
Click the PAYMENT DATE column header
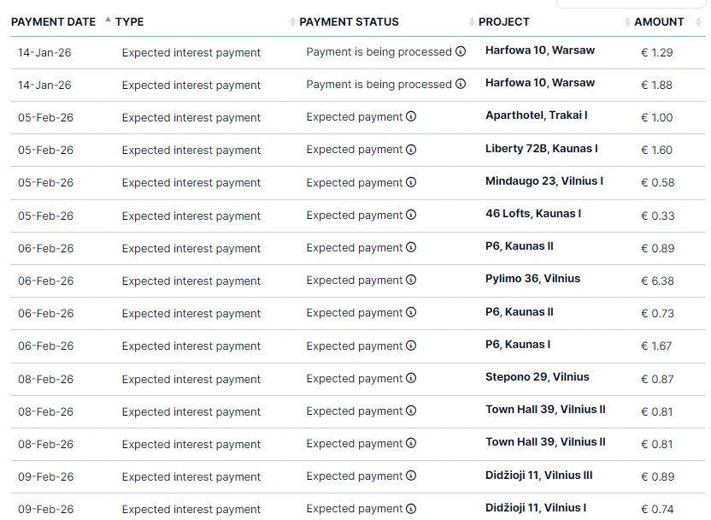pos(53,21)
